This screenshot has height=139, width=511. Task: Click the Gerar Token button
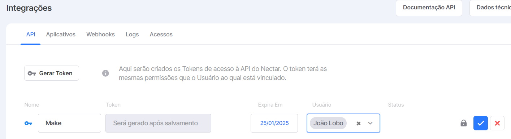coord(52,73)
